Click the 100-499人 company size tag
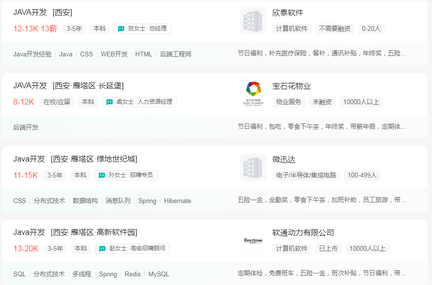 tap(362, 175)
